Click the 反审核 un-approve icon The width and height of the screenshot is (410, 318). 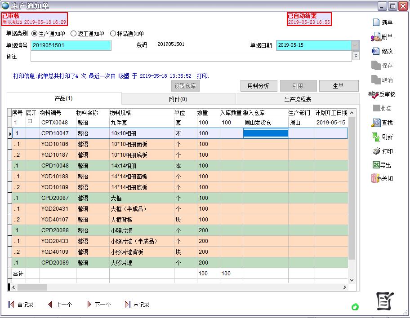(x=374, y=94)
